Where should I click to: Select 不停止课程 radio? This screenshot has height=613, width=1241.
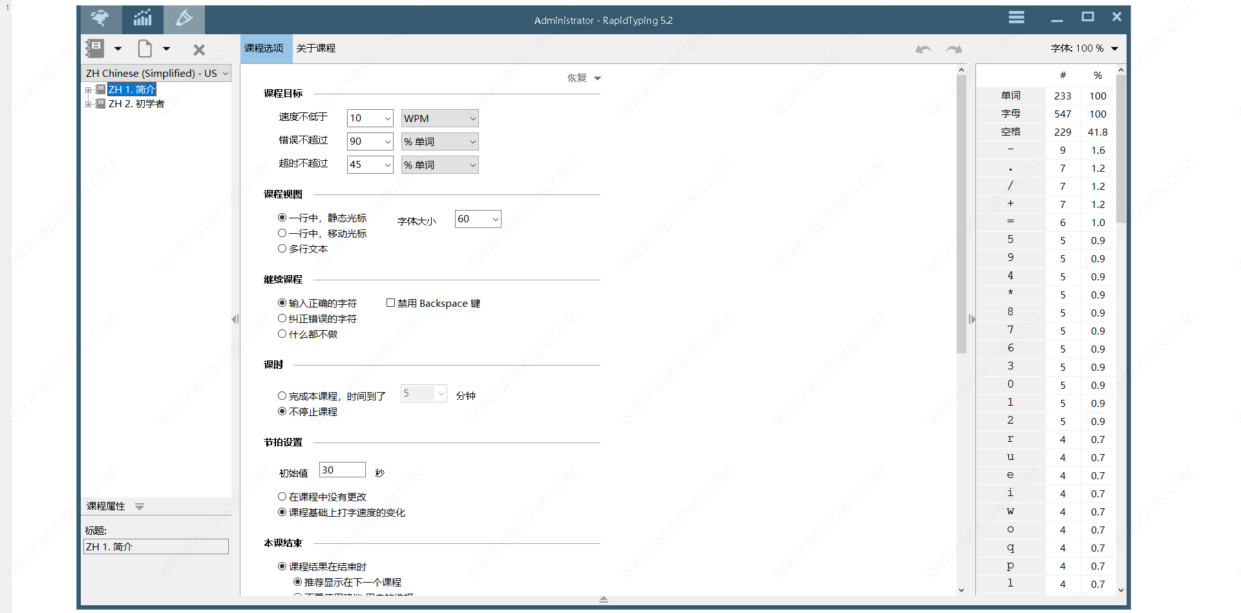(x=282, y=411)
